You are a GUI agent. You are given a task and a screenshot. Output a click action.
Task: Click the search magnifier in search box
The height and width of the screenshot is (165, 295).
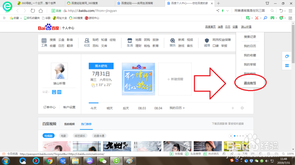click(x=272, y=11)
